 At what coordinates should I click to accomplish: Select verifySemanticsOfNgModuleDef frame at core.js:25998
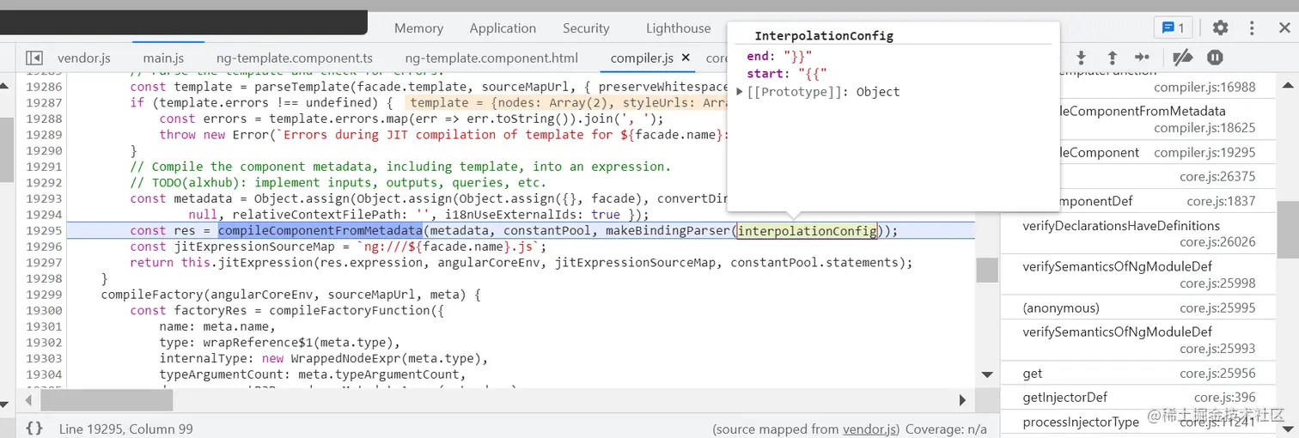click(x=1139, y=274)
